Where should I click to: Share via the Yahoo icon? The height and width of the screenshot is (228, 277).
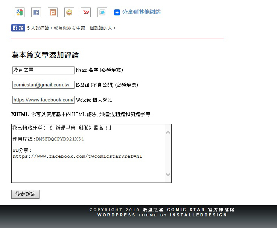click(86, 12)
